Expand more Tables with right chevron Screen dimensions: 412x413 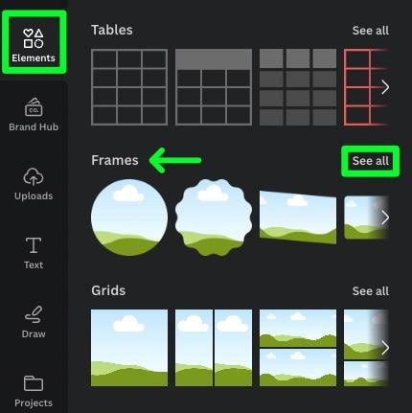(385, 87)
